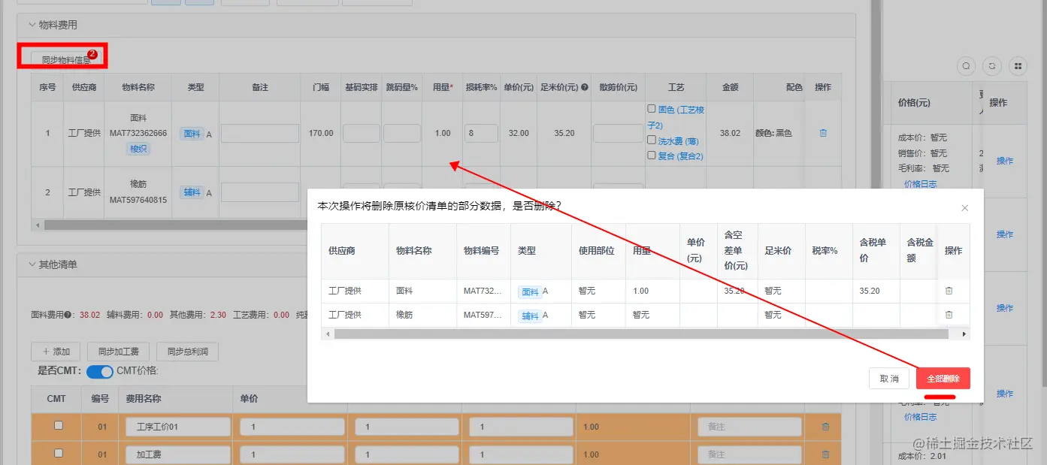Click MAT732362666 material code
This screenshot has width=1047, height=465.
pos(138,133)
